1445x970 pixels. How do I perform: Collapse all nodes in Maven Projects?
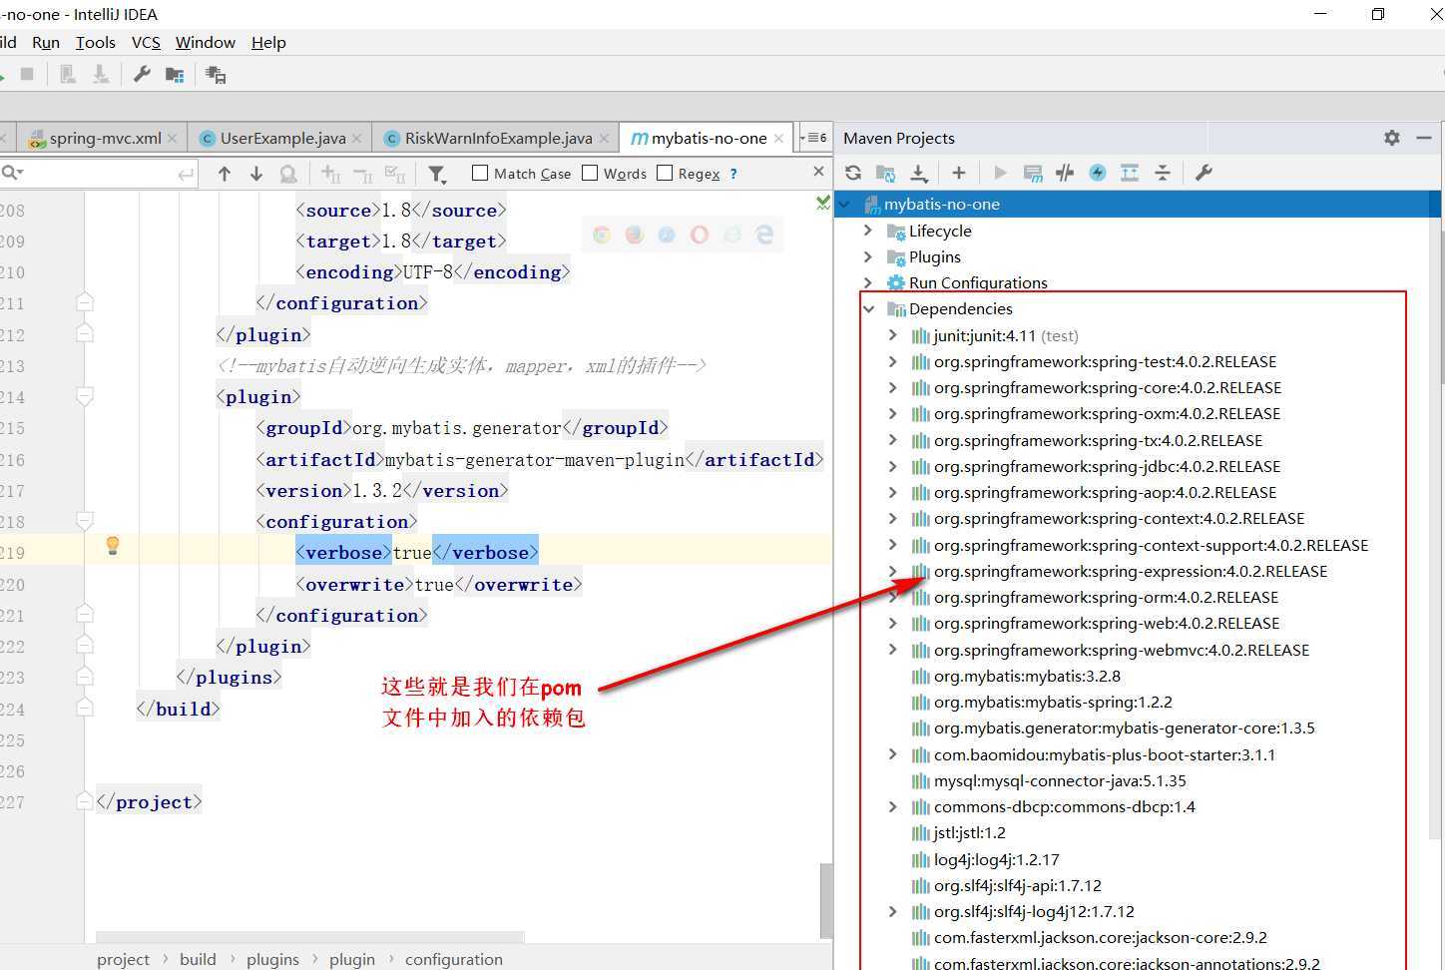(1163, 173)
